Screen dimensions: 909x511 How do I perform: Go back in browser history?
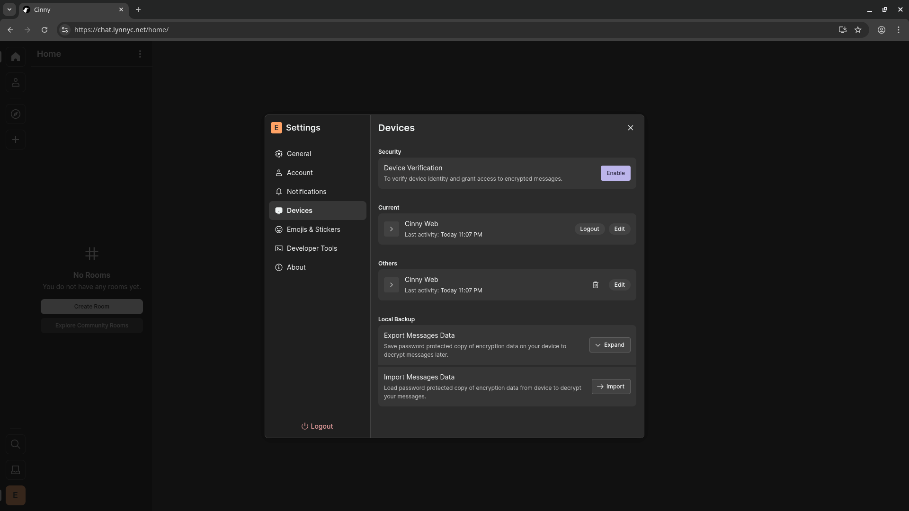click(10, 30)
